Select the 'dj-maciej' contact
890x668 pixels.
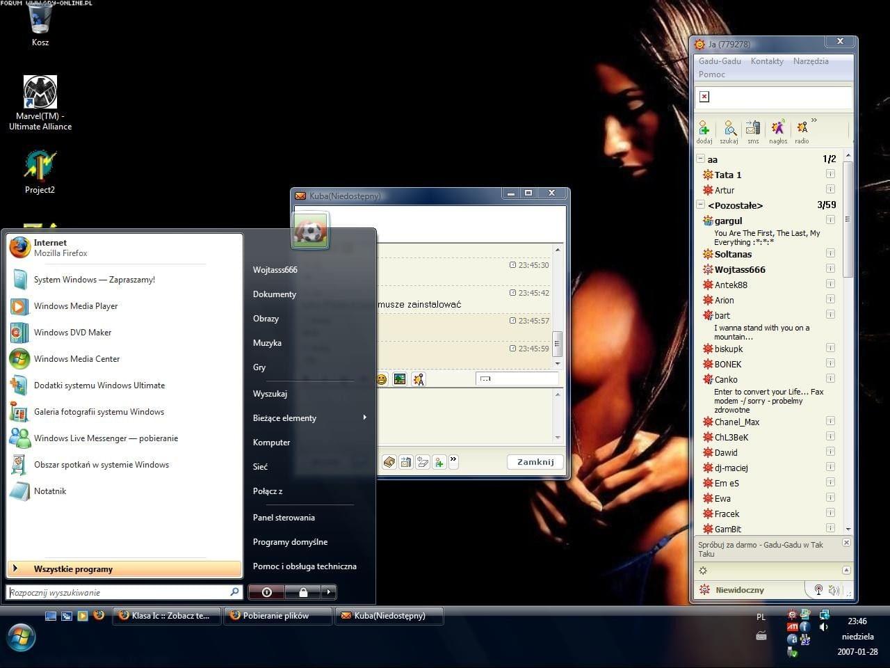[731, 468]
